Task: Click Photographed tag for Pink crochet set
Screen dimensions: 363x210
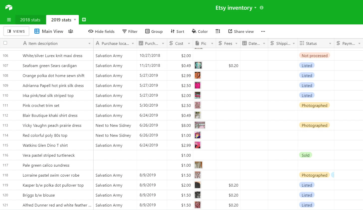Action: click(314, 105)
